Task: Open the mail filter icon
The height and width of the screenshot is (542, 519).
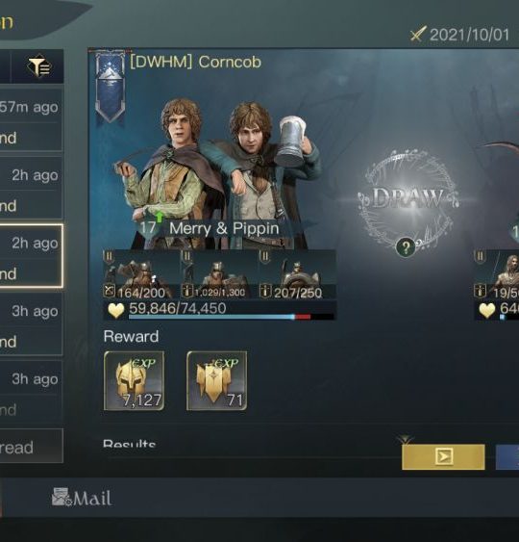Action: [38, 66]
